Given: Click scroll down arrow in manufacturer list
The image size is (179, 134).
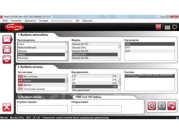Looking at the screenshot, I should [x=67, y=59].
